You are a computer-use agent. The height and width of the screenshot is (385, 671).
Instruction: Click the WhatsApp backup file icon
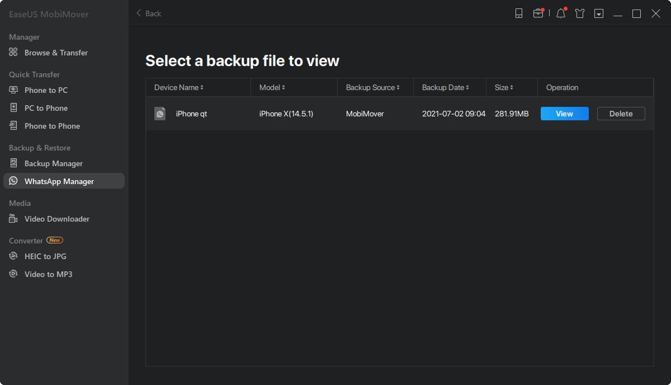click(160, 114)
